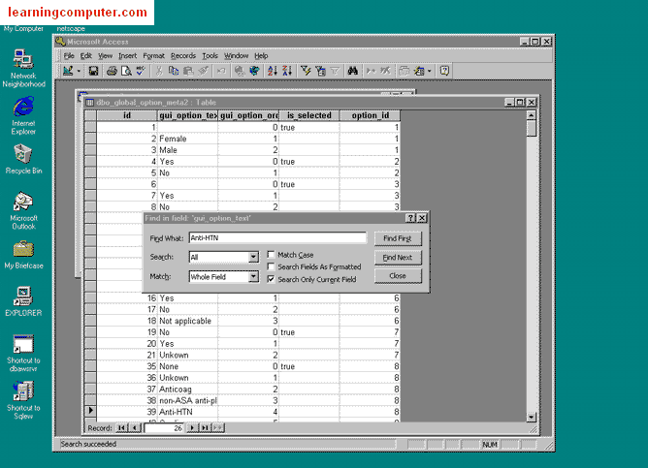
Task: Click the Save floppy disk icon
Action: (93, 71)
